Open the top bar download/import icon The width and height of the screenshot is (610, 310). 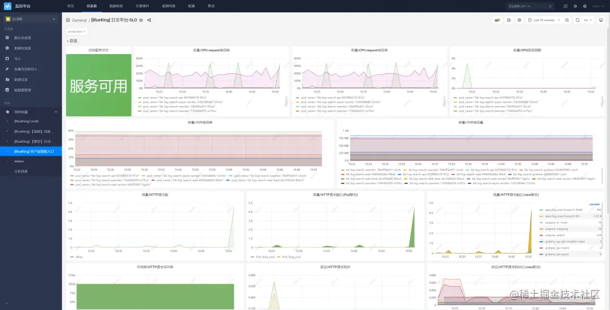click(x=565, y=6)
